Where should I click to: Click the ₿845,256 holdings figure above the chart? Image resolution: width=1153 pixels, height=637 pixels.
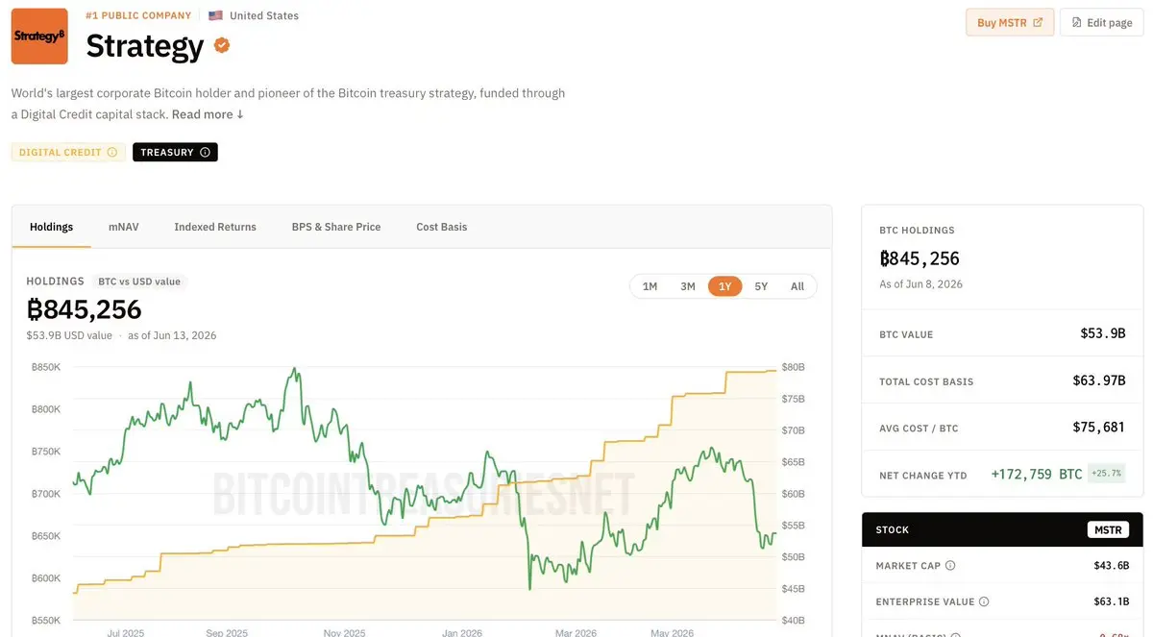pyautogui.click(x=85, y=309)
